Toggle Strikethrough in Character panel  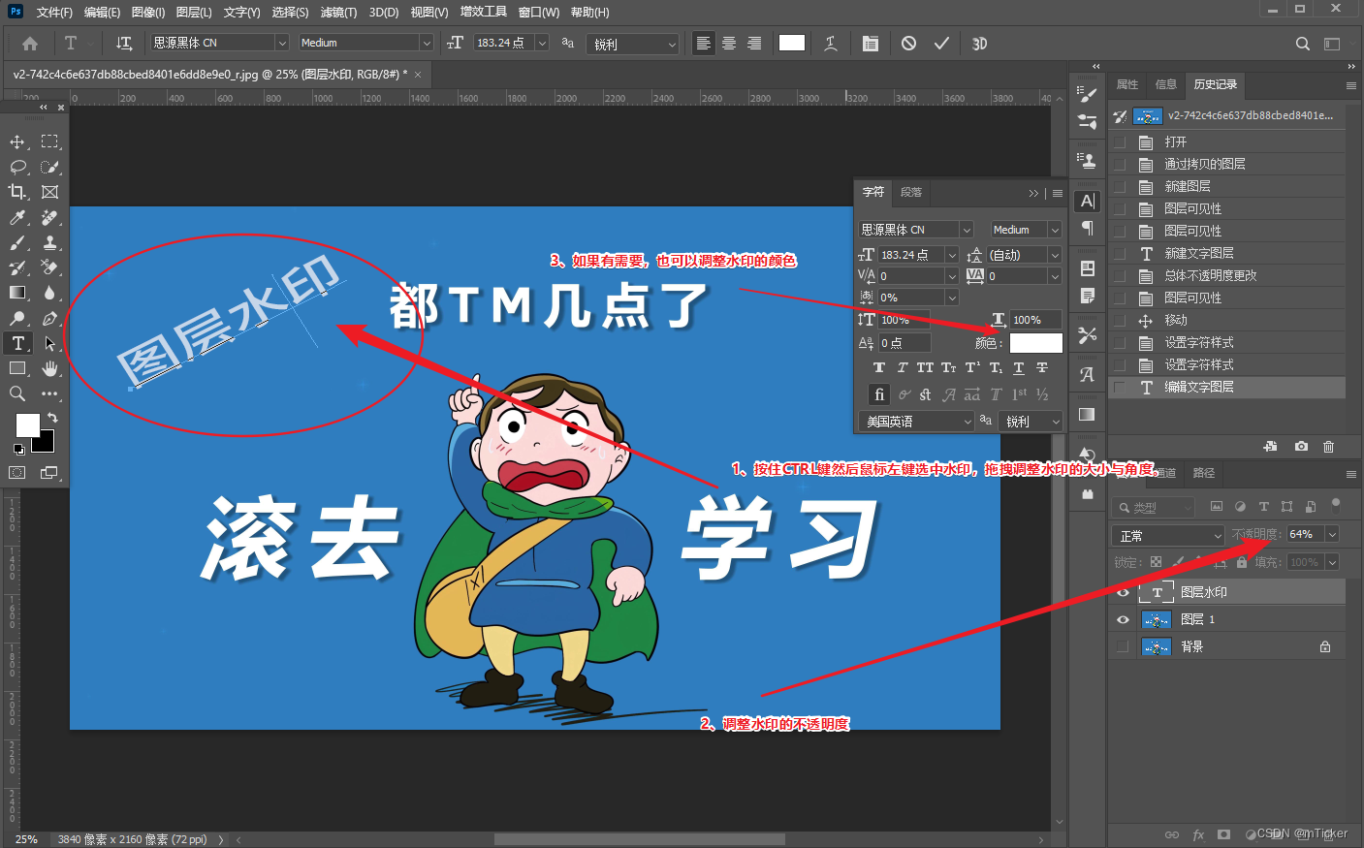[x=1042, y=368]
